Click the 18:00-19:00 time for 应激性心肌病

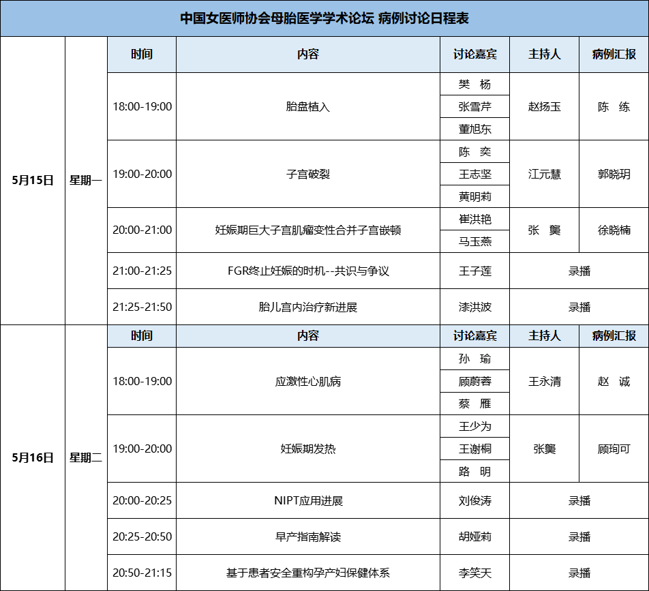[x=142, y=381]
